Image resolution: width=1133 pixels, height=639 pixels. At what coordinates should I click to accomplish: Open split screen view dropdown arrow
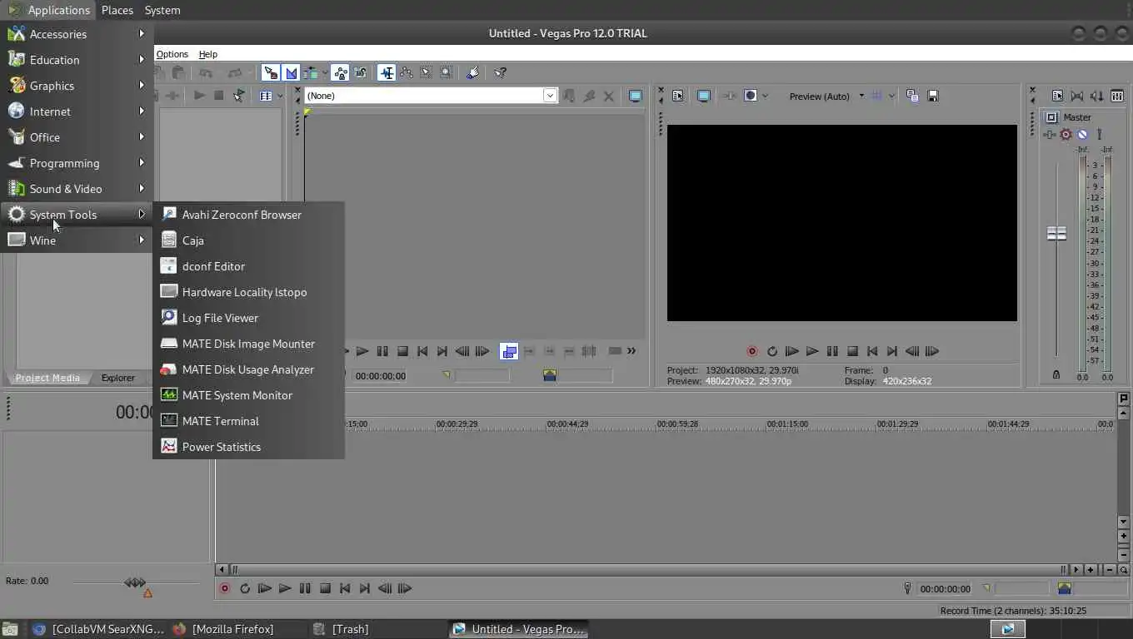tap(765, 96)
